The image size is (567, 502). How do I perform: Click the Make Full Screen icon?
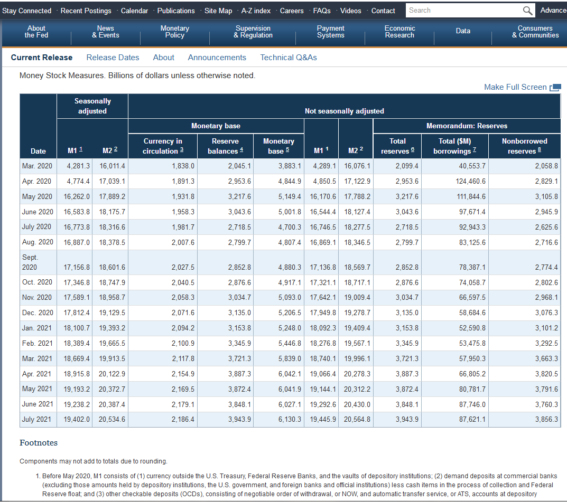(x=555, y=88)
